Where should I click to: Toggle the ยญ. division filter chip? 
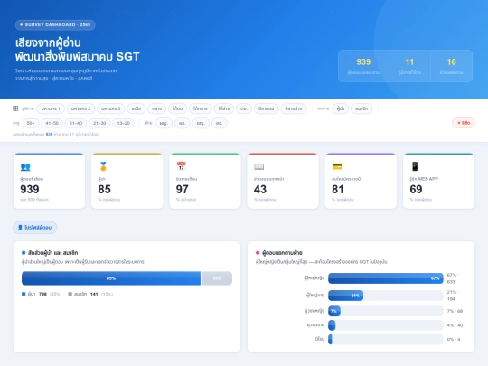[x=201, y=123]
